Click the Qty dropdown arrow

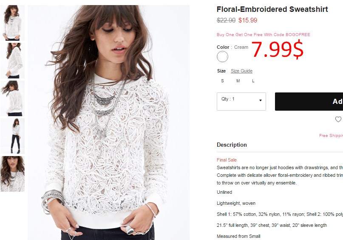click(260, 100)
